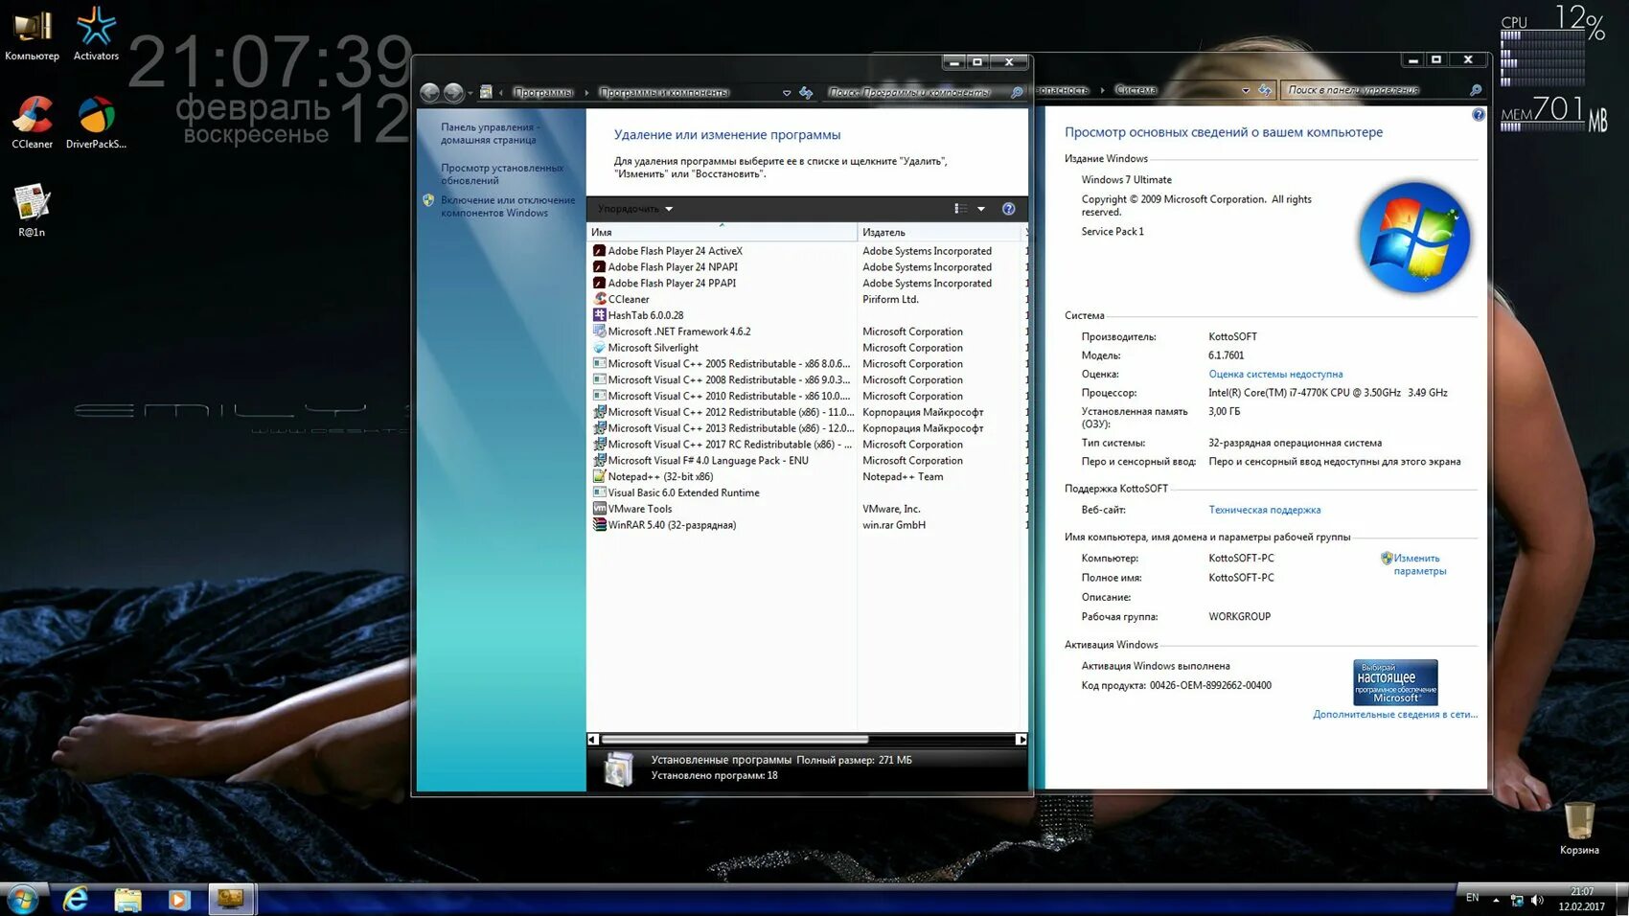Open view options dropdown arrow

(980, 209)
